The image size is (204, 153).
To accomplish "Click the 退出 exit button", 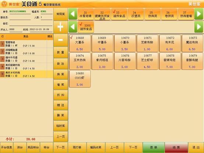I will click(196, 147).
